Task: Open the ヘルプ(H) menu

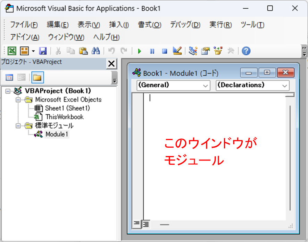Action: point(107,37)
